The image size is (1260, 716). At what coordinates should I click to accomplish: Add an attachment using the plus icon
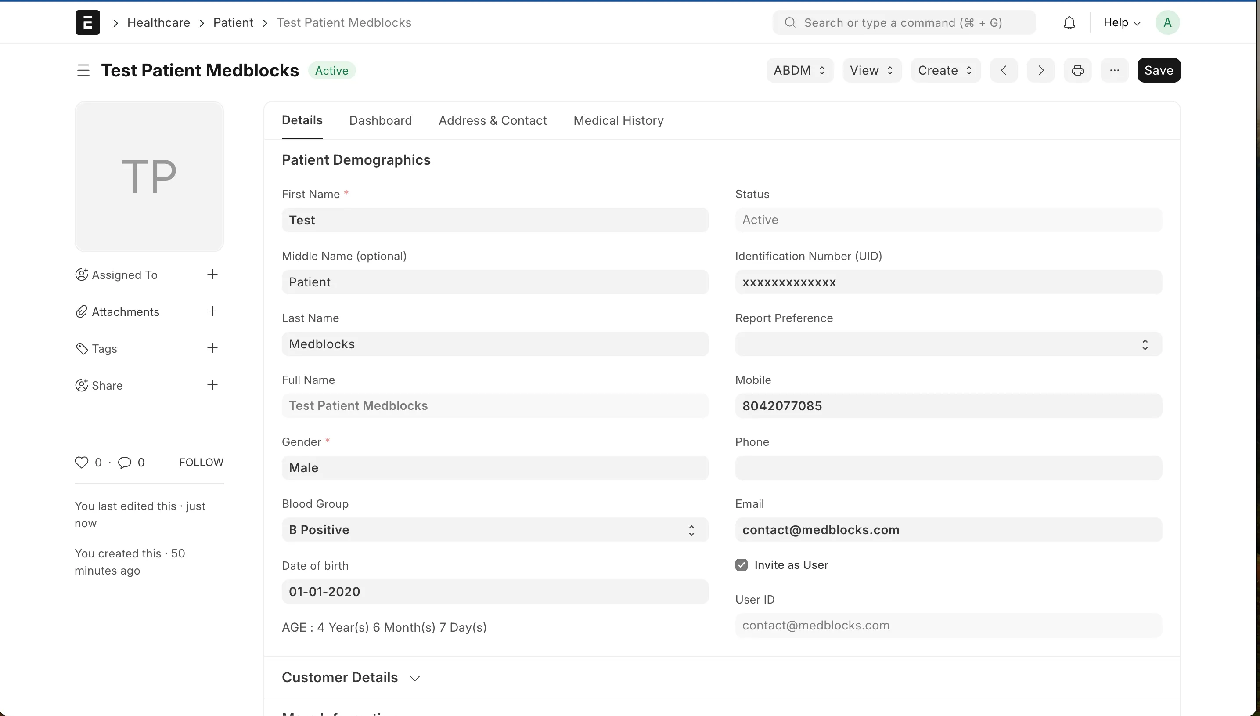tap(212, 311)
